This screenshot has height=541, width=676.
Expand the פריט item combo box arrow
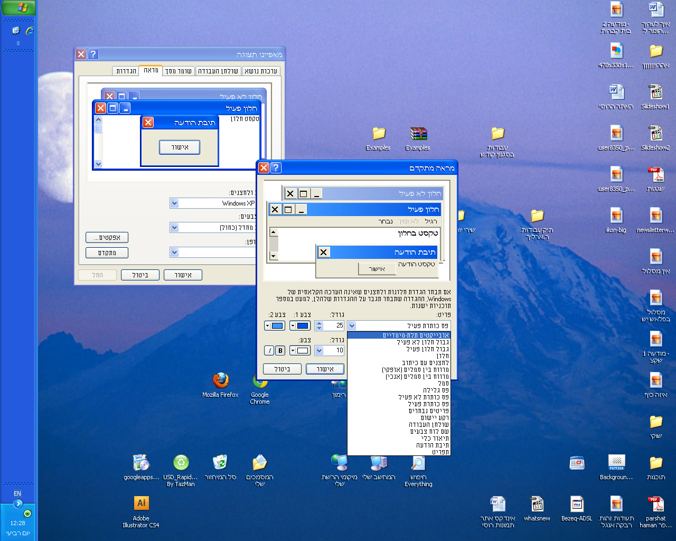point(352,325)
